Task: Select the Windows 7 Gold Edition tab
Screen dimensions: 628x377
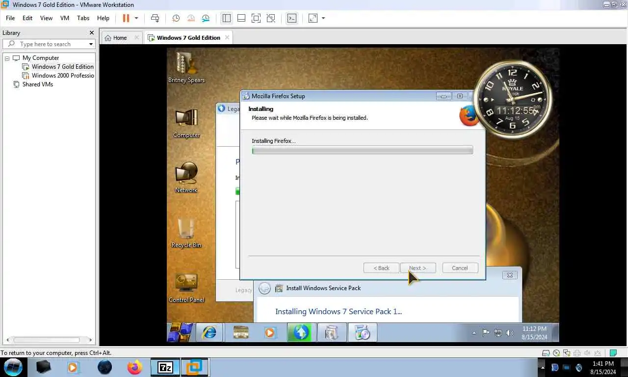Action: (188, 38)
